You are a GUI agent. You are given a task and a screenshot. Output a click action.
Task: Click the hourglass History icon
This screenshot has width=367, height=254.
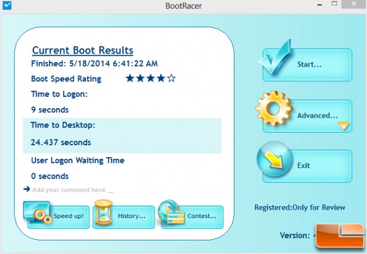(103, 212)
